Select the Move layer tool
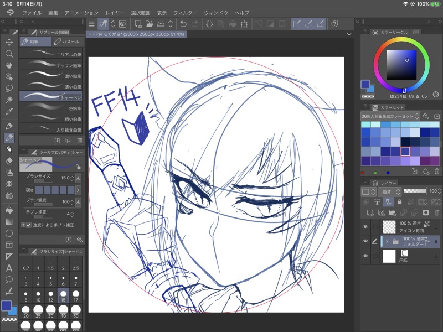This screenshot has width=443, height=332. pyautogui.click(x=9, y=43)
